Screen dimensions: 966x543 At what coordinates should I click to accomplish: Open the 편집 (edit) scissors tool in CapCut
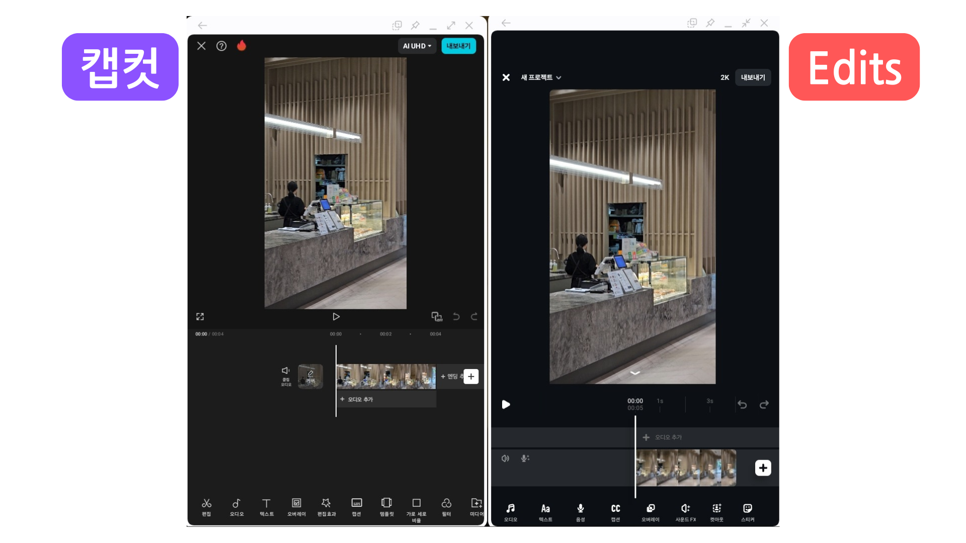tap(206, 507)
